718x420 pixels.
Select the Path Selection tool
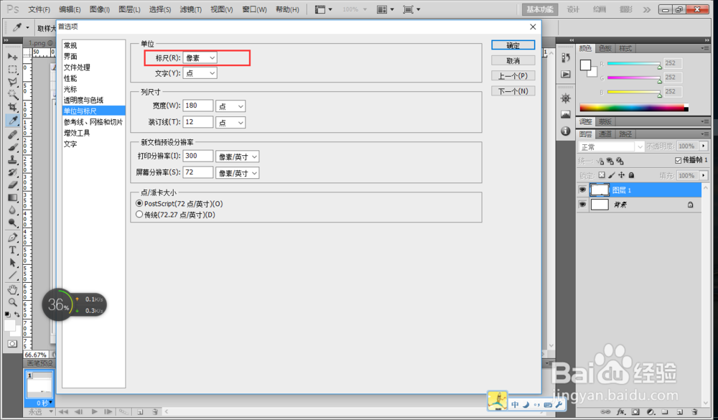12,263
